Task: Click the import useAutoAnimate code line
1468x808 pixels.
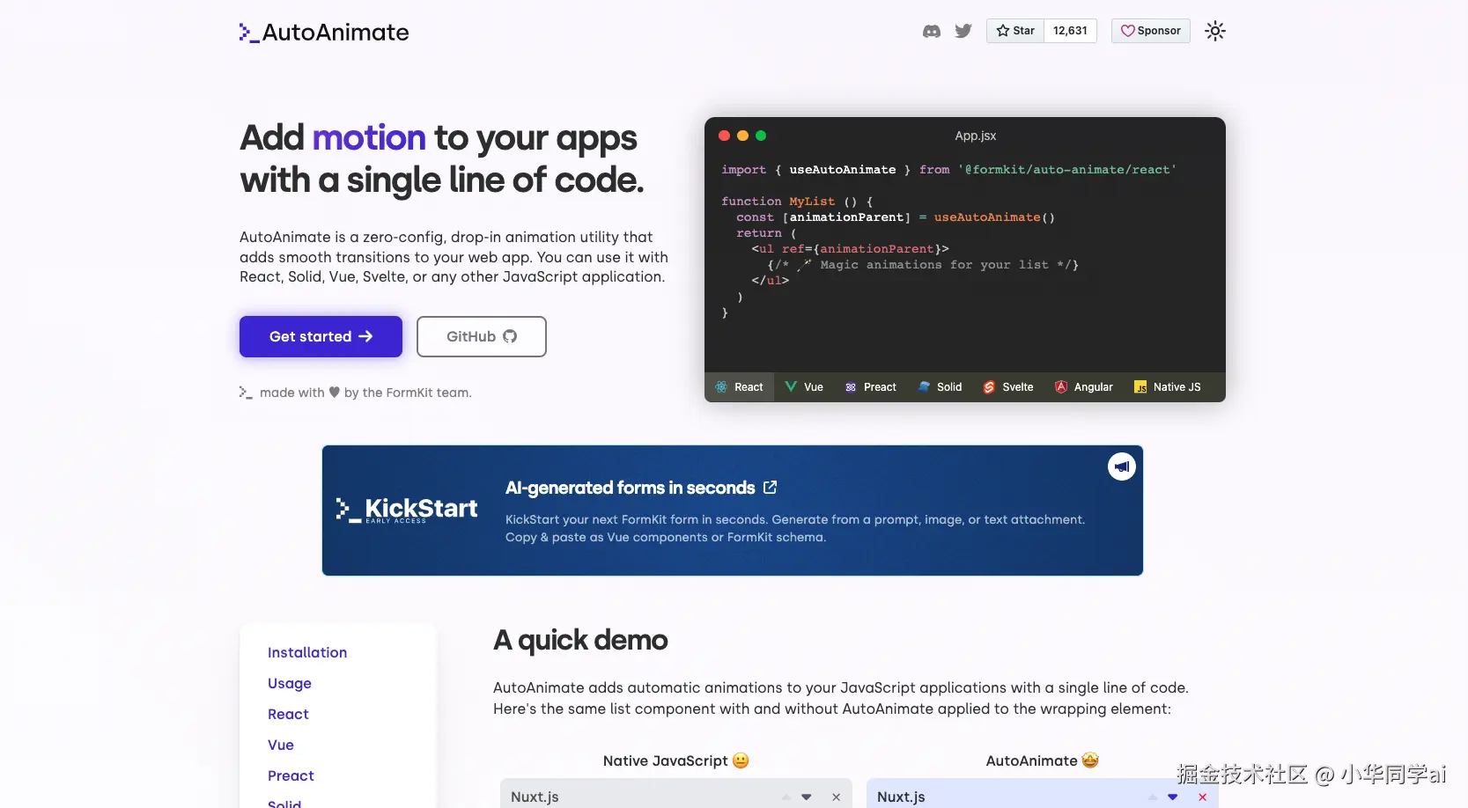Action: 948,170
